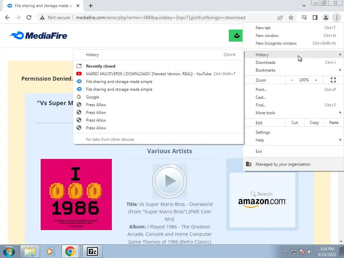Viewport: 344px width, 258px height.
Task: Select Find... in the Chrome menu
Action: (x=293, y=105)
